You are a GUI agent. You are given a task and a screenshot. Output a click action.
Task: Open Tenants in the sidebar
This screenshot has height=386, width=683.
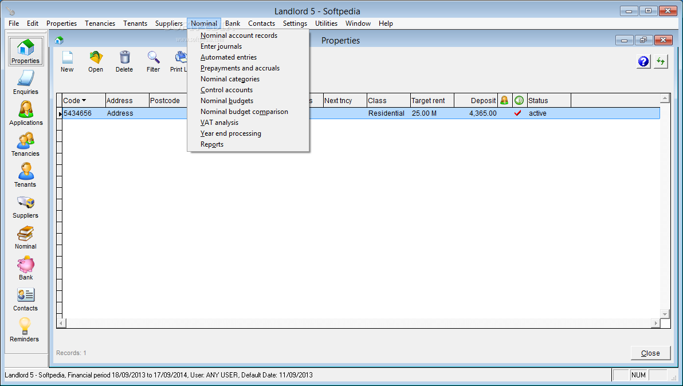(26, 175)
